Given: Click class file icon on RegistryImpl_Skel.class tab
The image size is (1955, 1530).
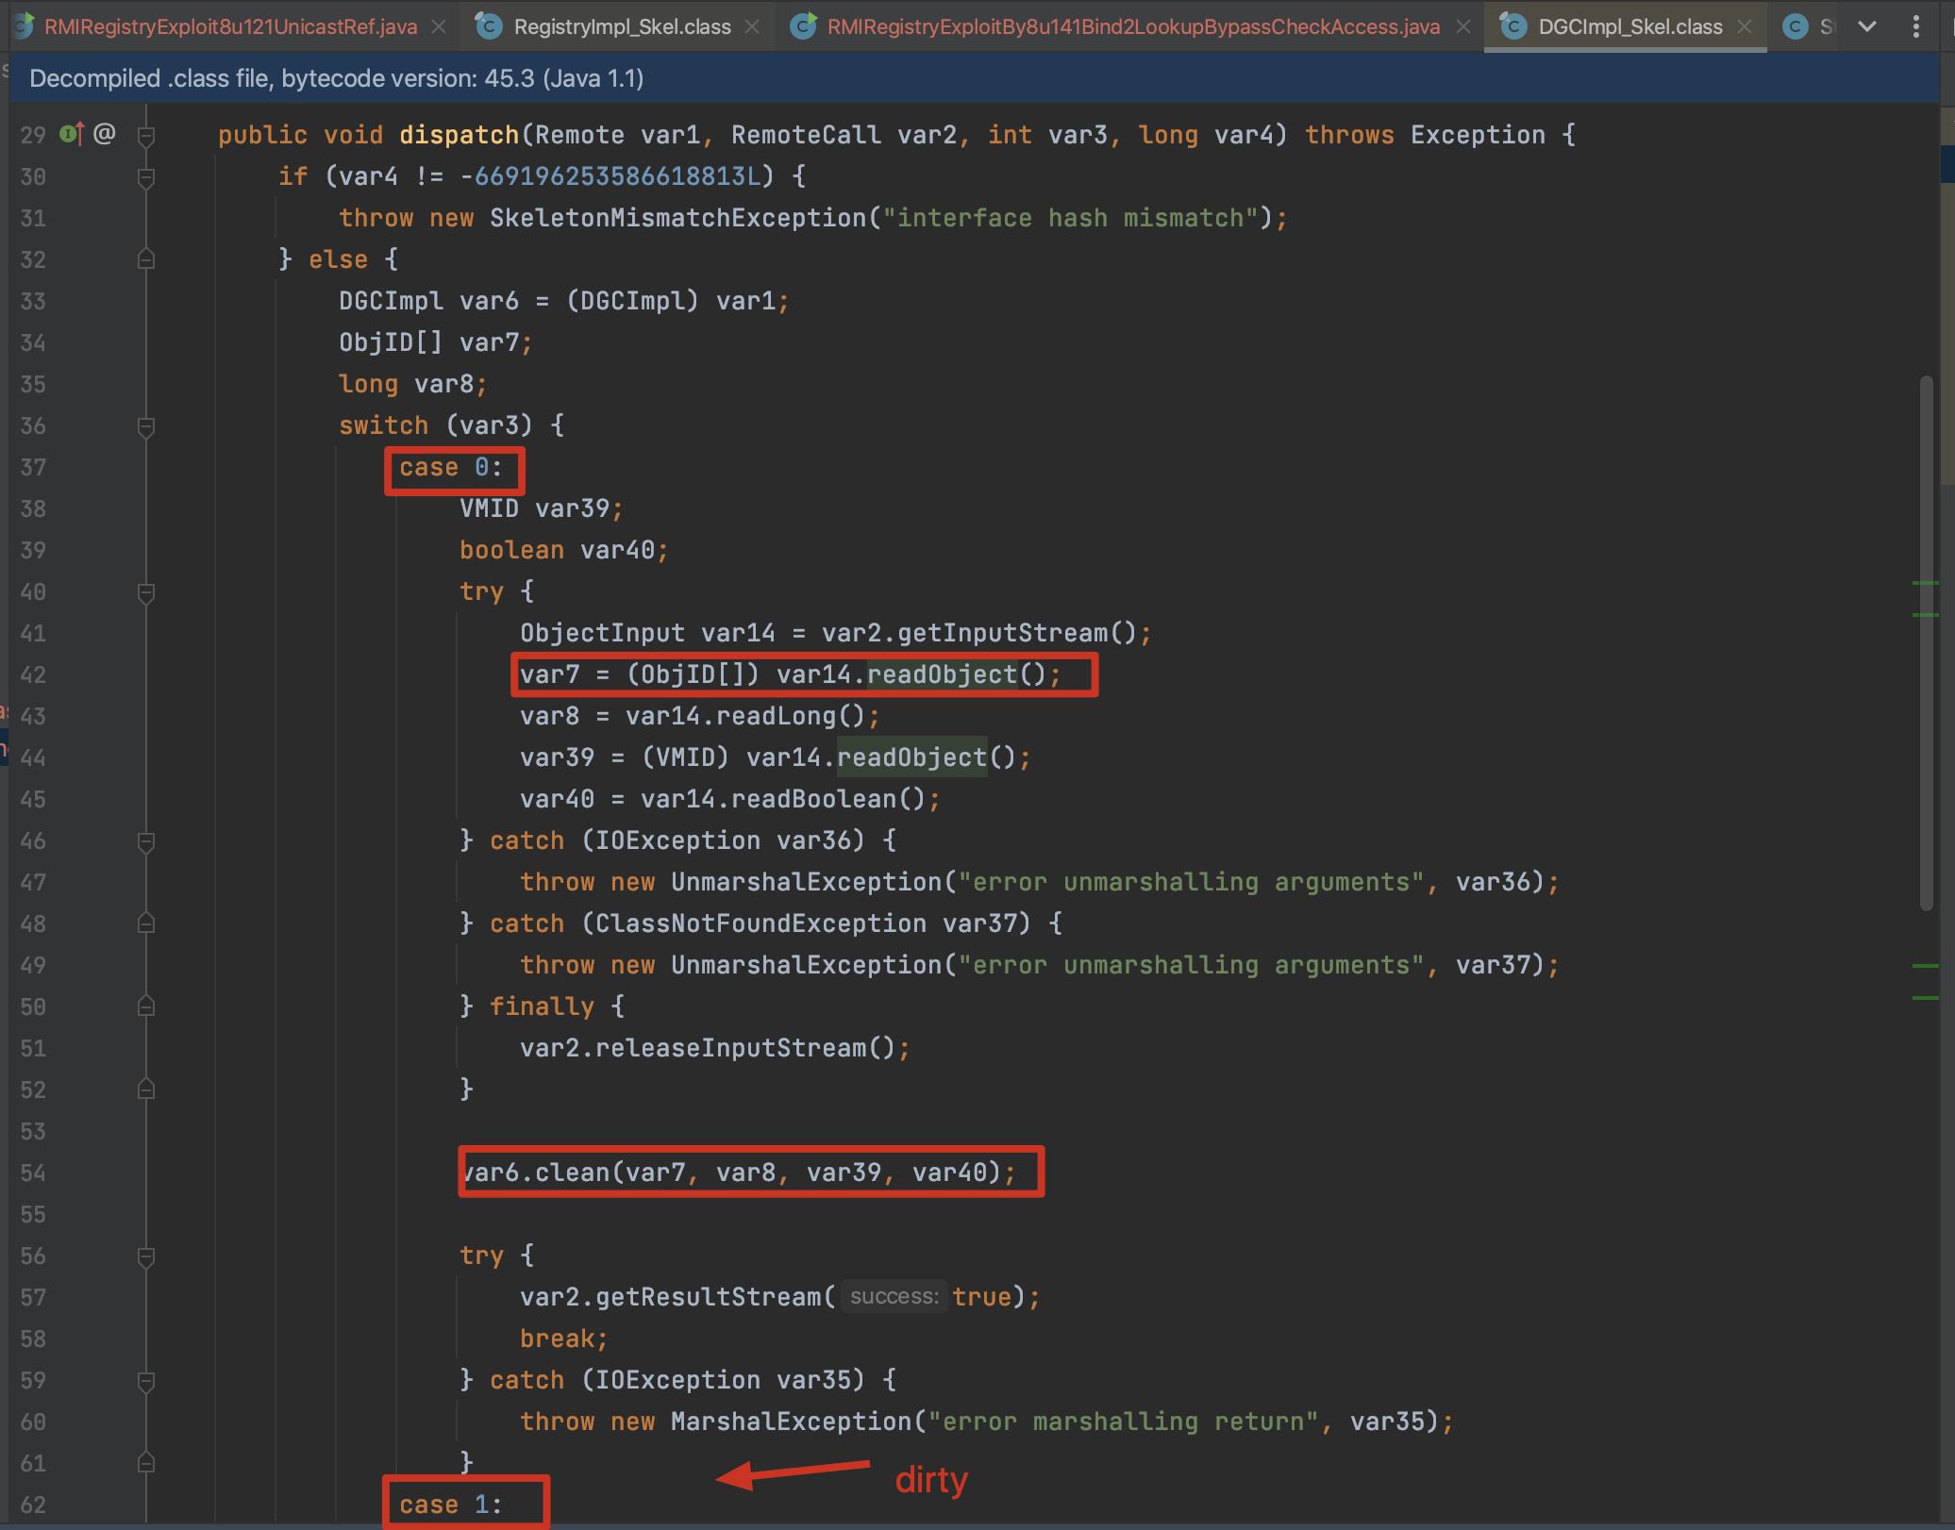Looking at the screenshot, I should pos(489,26).
